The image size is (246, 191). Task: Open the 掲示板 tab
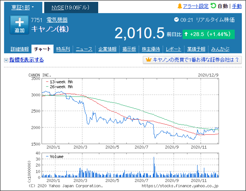pyautogui.click(x=129, y=49)
